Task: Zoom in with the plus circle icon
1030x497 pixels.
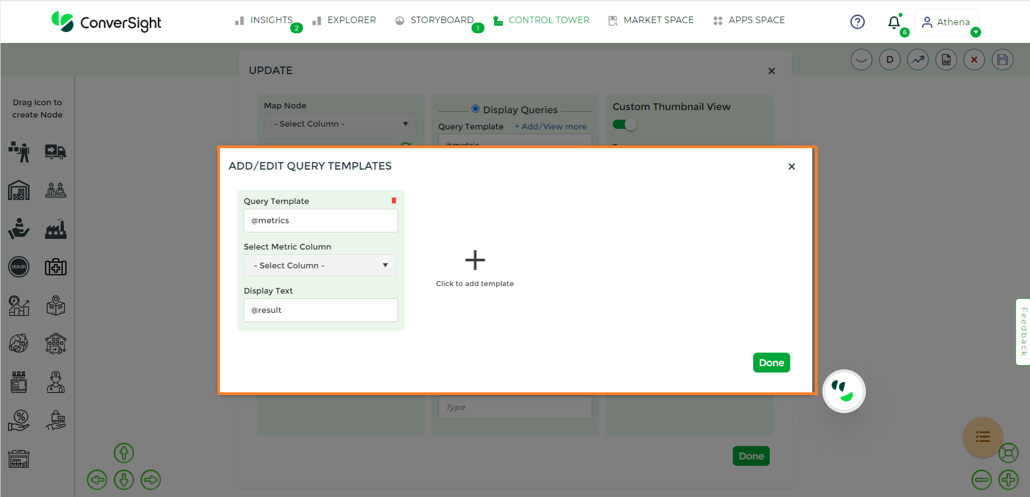Action: (x=1009, y=480)
